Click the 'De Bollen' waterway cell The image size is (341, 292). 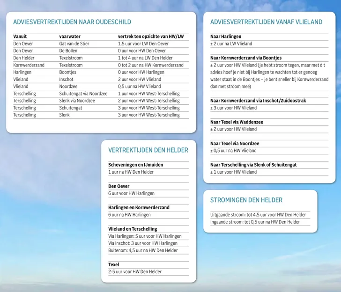68,51
